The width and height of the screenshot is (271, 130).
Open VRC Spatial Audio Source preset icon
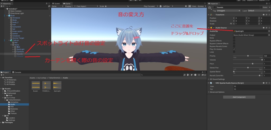pyautogui.click(x=267, y=83)
